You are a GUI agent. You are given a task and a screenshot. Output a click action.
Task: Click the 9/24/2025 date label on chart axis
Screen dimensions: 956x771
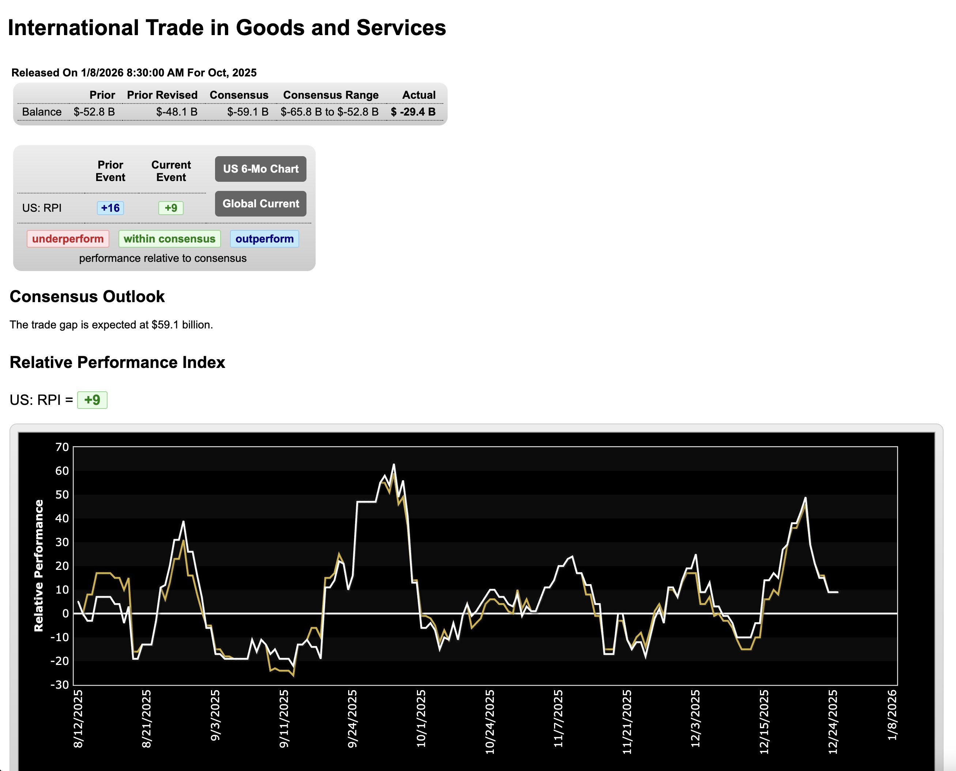pos(352,719)
